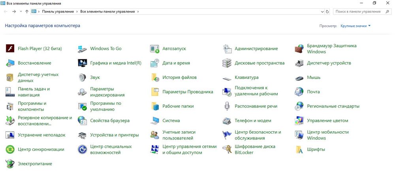Click the Звук speaker icon
The height and width of the screenshot is (173, 395).
[x=82, y=78]
